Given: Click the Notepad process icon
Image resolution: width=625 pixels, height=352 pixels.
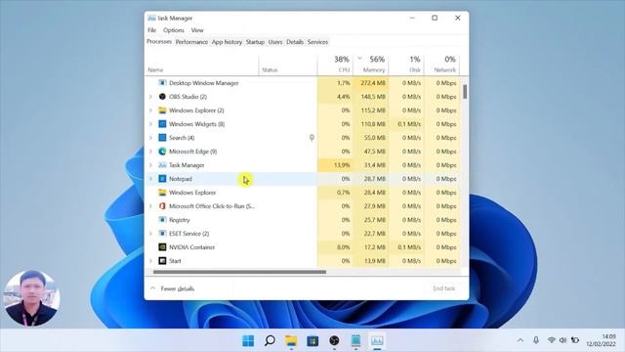Looking at the screenshot, I should 162,179.
